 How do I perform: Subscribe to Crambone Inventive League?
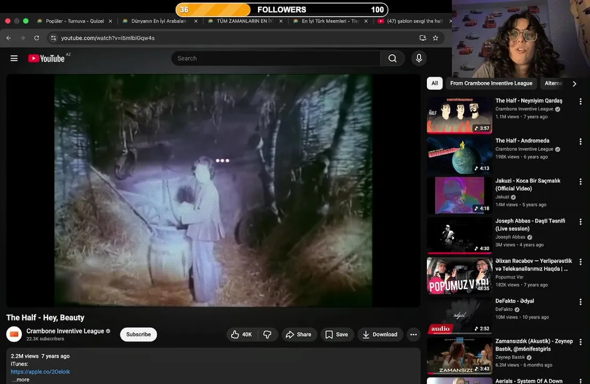click(x=139, y=334)
